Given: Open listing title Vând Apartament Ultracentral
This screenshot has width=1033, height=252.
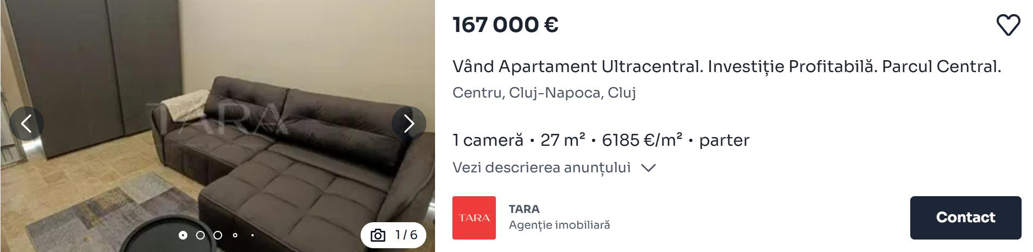Looking at the screenshot, I should [x=727, y=67].
